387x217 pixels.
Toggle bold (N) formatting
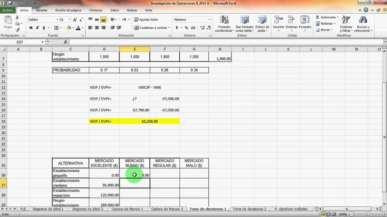[x=31, y=28]
